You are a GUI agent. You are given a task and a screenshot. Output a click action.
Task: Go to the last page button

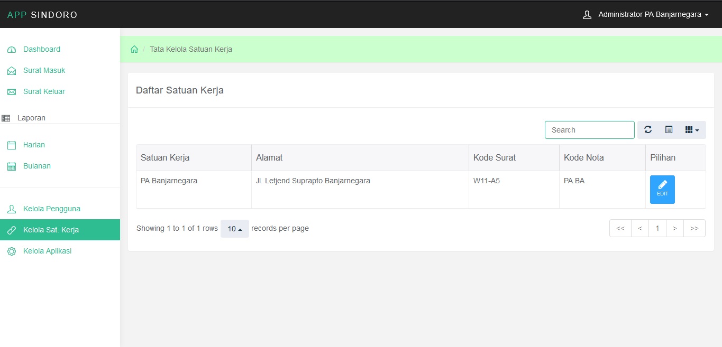(694, 228)
